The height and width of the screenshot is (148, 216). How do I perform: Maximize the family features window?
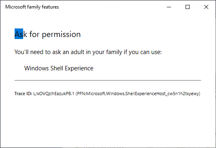tap(188, 7)
